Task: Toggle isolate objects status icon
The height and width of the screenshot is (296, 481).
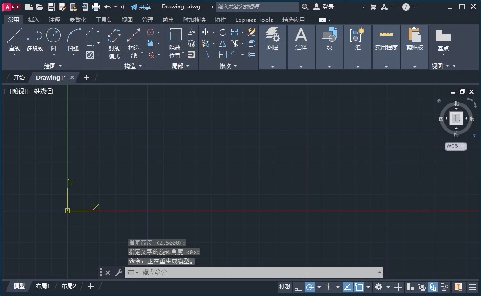Action: tap(445, 287)
